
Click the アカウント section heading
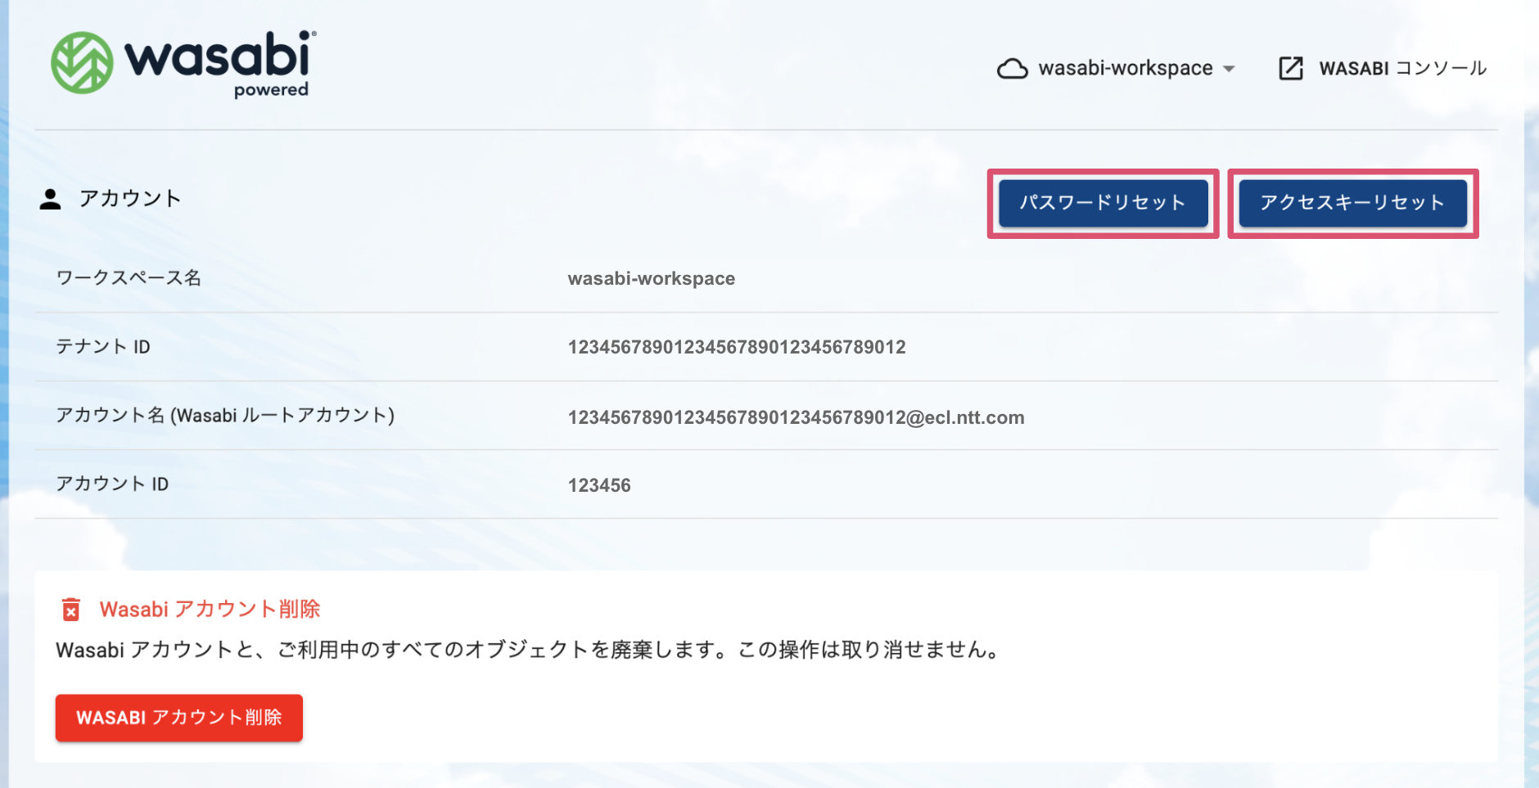point(130,199)
